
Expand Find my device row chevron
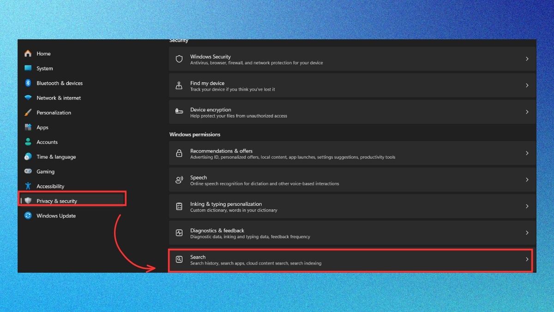(x=527, y=86)
